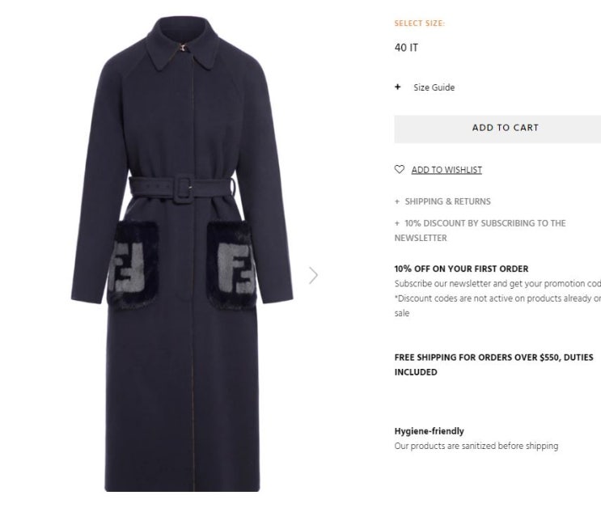The width and height of the screenshot is (601, 508).
Task: Expand the 10% discount newsletter section
Action: point(480,231)
